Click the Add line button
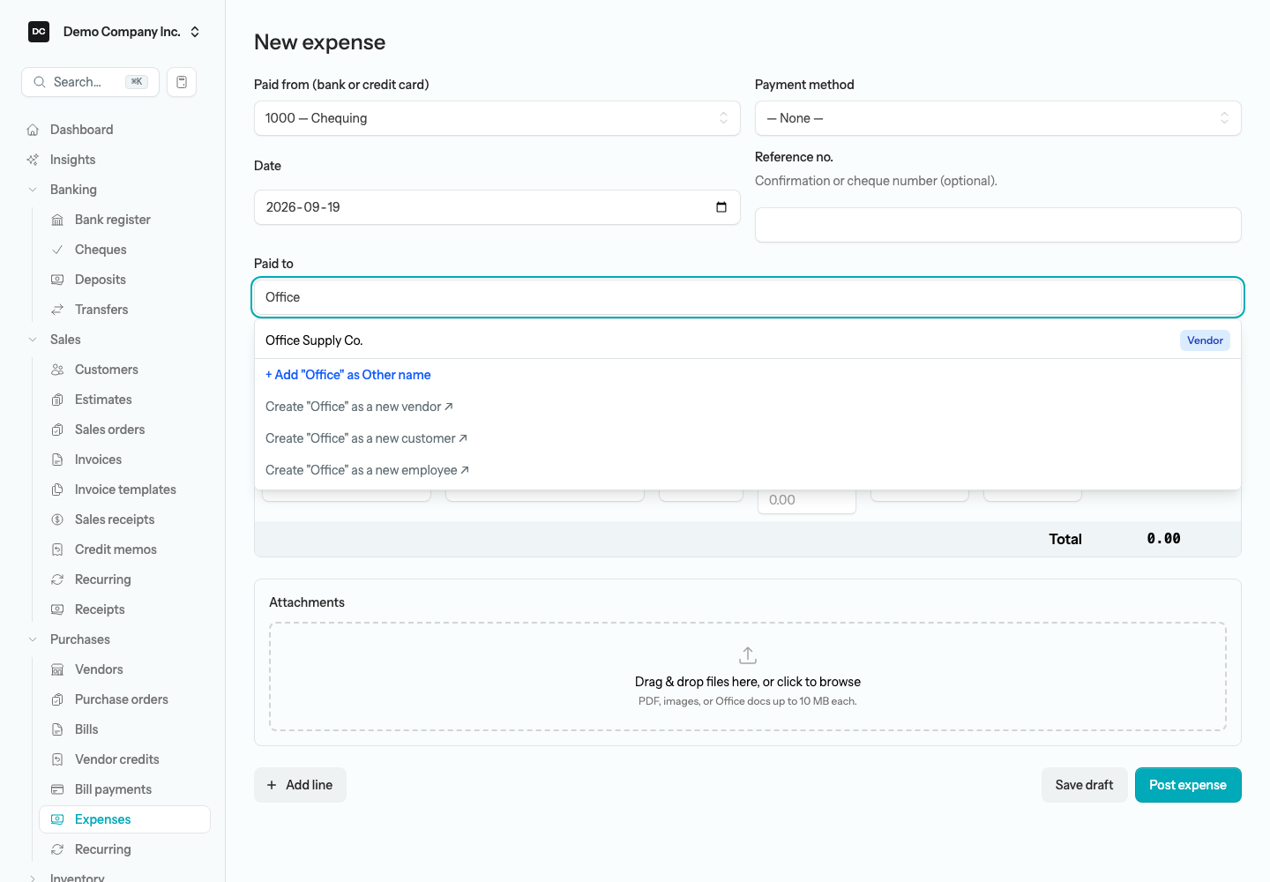This screenshot has width=1270, height=882. 300,785
